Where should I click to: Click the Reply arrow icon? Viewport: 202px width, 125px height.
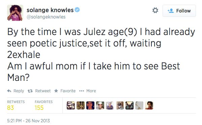pyautogui.click(x=9, y=91)
